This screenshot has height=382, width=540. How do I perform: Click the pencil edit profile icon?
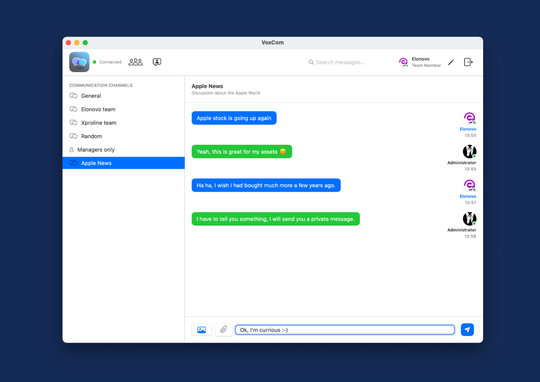pos(451,62)
